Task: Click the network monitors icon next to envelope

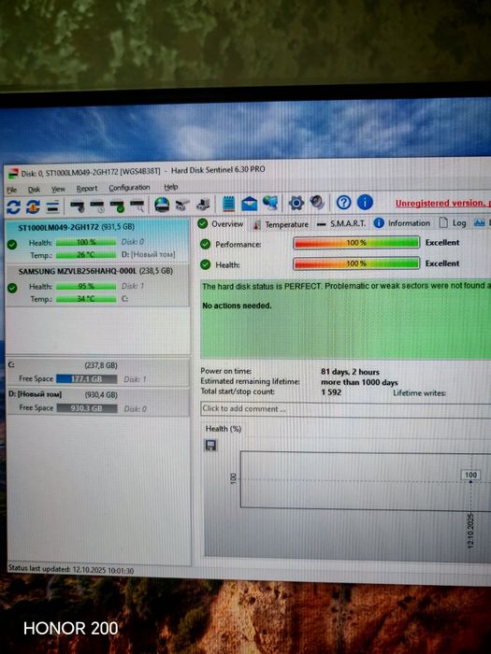Action: point(270,203)
